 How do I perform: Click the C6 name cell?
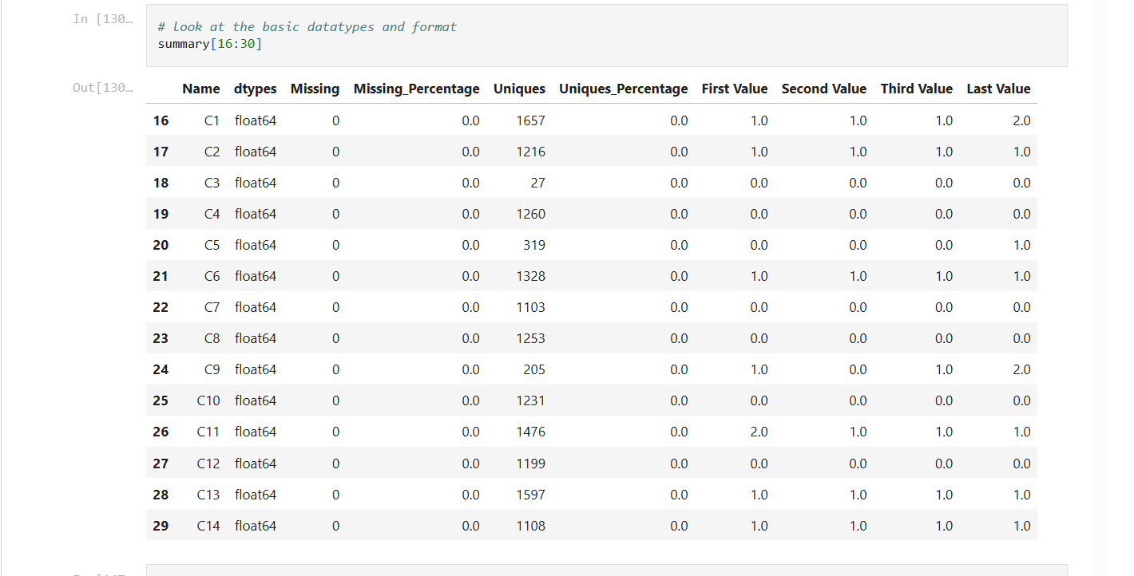212,276
